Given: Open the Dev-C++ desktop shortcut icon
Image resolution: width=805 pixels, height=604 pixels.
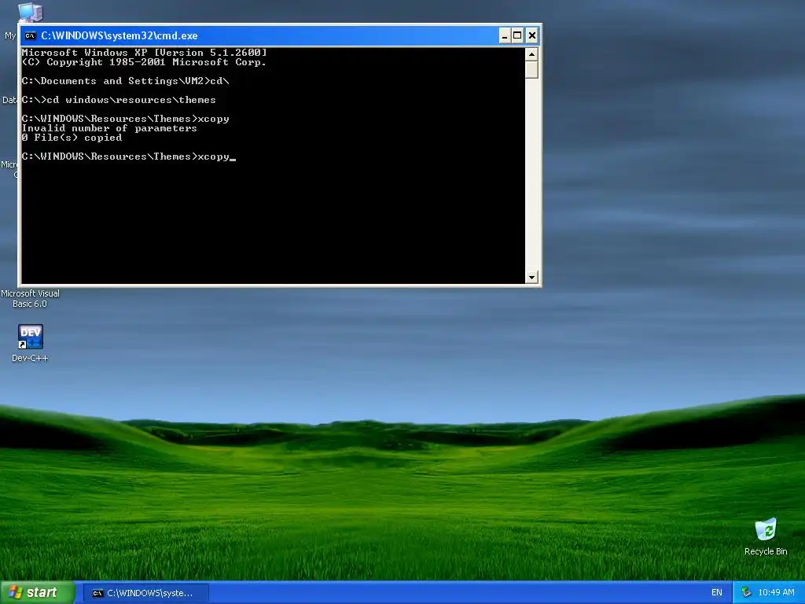Looking at the screenshot, I should 31,337.
